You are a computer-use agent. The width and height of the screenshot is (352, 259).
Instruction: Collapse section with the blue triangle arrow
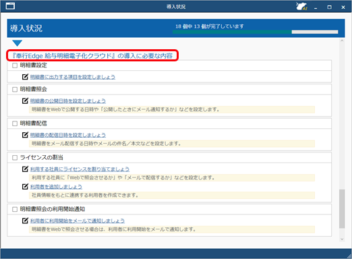click(17, 43)
